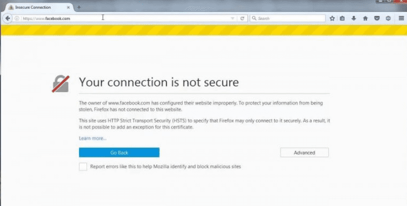Open the Advanced button
Screen dimensions: 407x206
(x=305, y=152)
